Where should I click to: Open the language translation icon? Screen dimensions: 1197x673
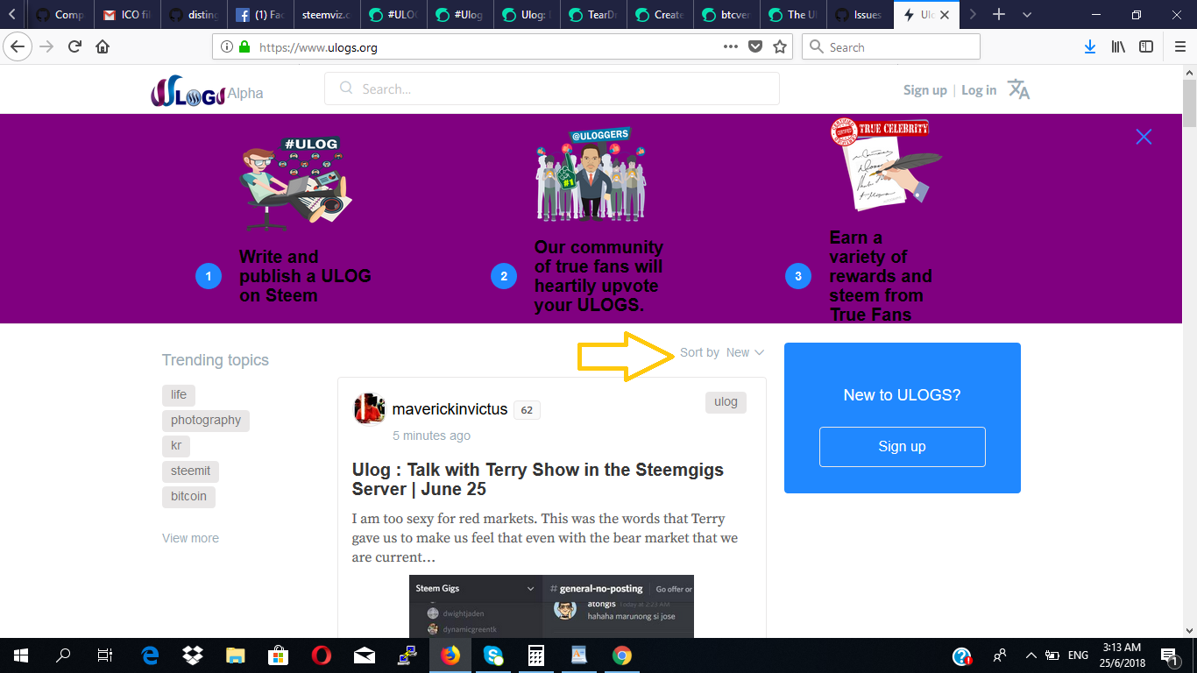point(1018,89)
